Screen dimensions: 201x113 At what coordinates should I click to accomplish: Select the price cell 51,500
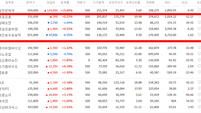point(34,83)
